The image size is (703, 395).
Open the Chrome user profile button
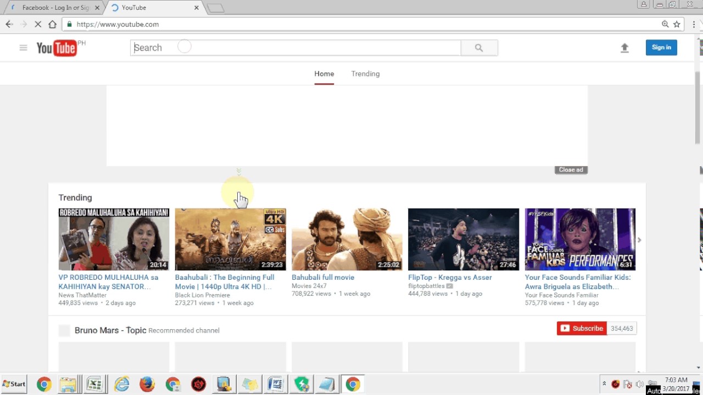(x=643, y=4)
